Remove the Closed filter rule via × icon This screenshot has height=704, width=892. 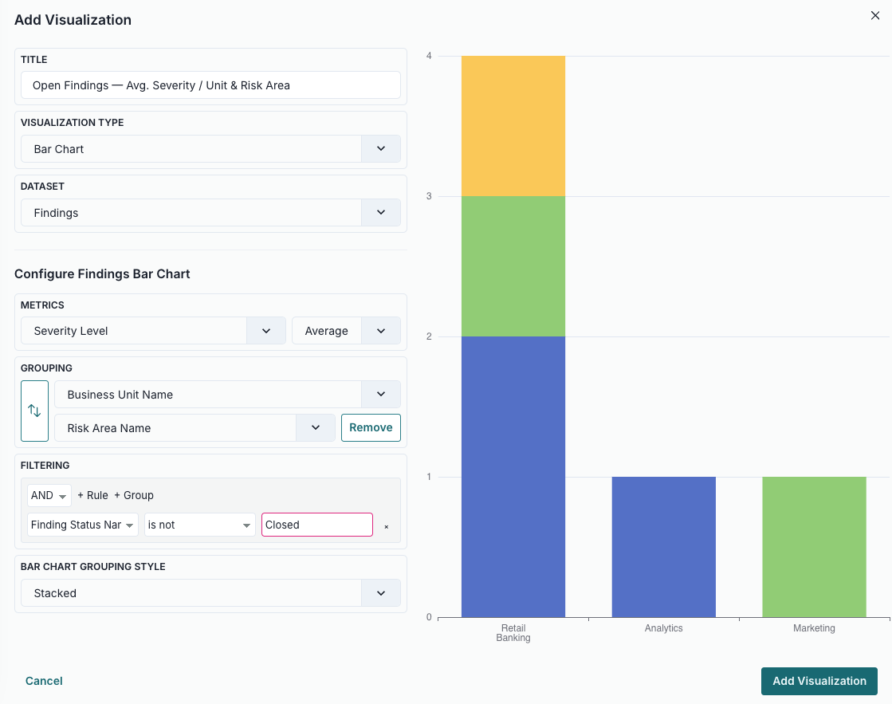click(x=386, y=526)
